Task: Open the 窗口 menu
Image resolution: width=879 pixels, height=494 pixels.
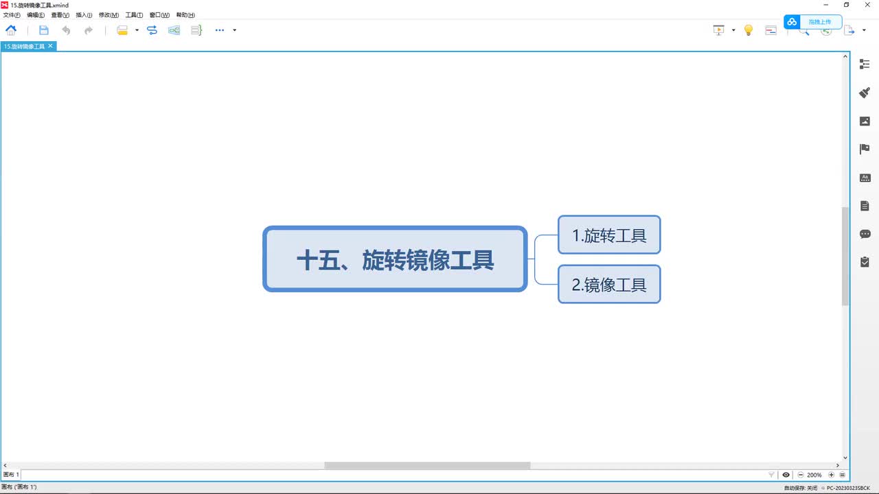Action: point(159,15)
